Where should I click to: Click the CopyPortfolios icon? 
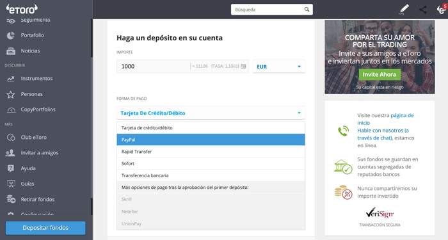point(11,109)
